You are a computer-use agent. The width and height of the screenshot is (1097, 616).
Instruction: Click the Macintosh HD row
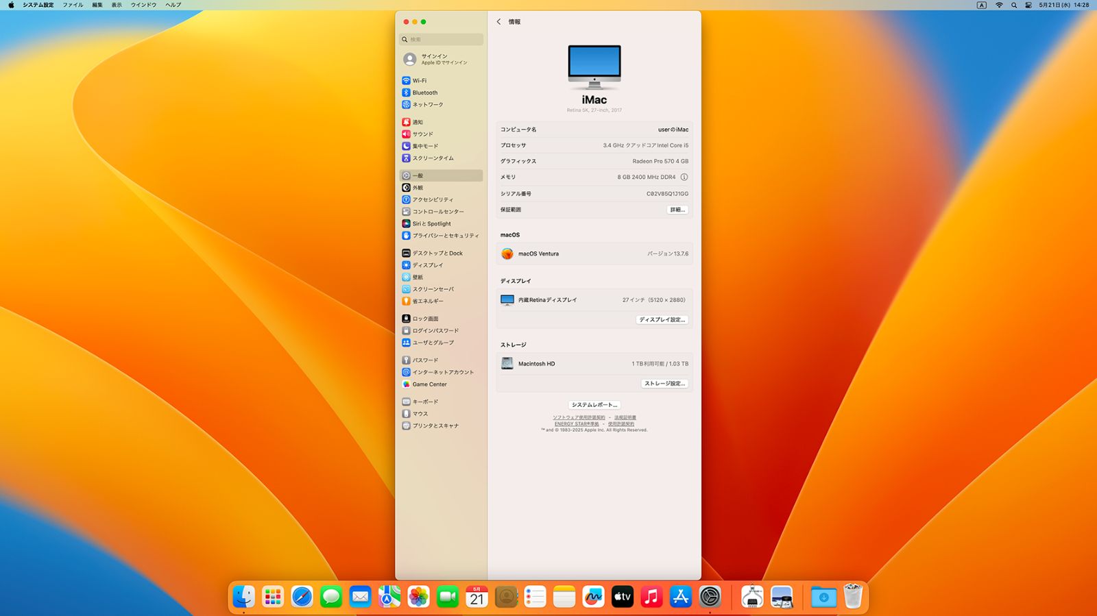[x=594, y=364]
